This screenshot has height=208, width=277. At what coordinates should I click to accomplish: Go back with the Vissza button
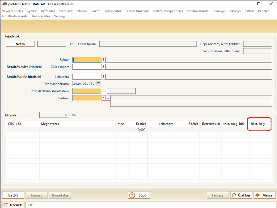[x=264, y=195]
